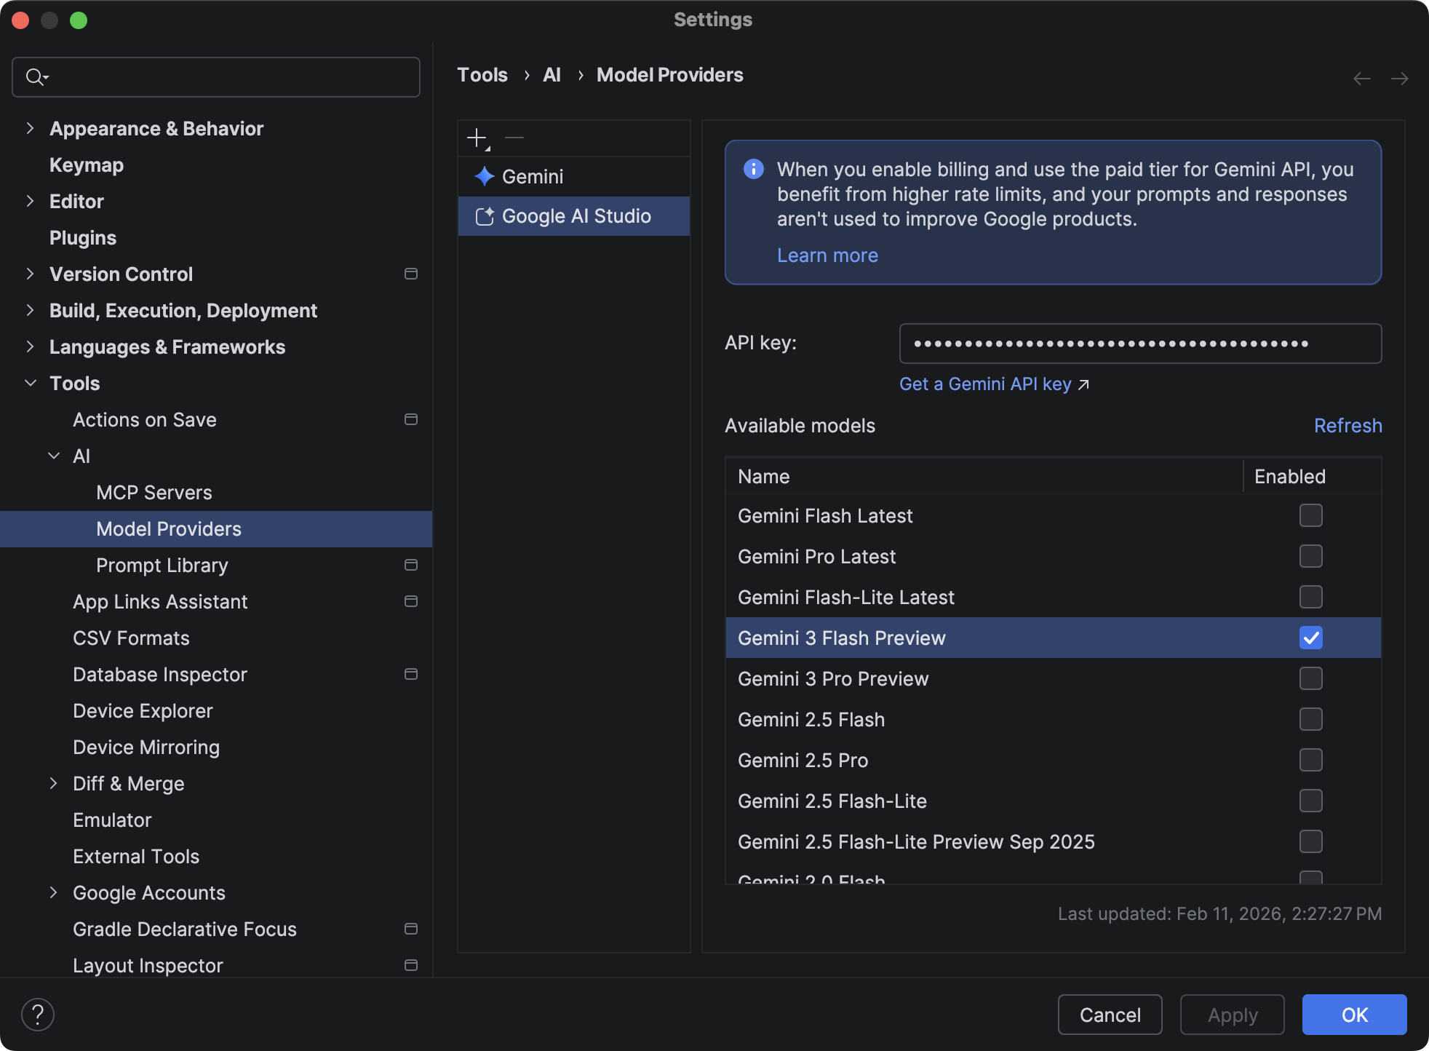The image size is (1429, 1051).
Task: Uncheck Gemini 3 Flash Preview
Action: click(1310, 638)
